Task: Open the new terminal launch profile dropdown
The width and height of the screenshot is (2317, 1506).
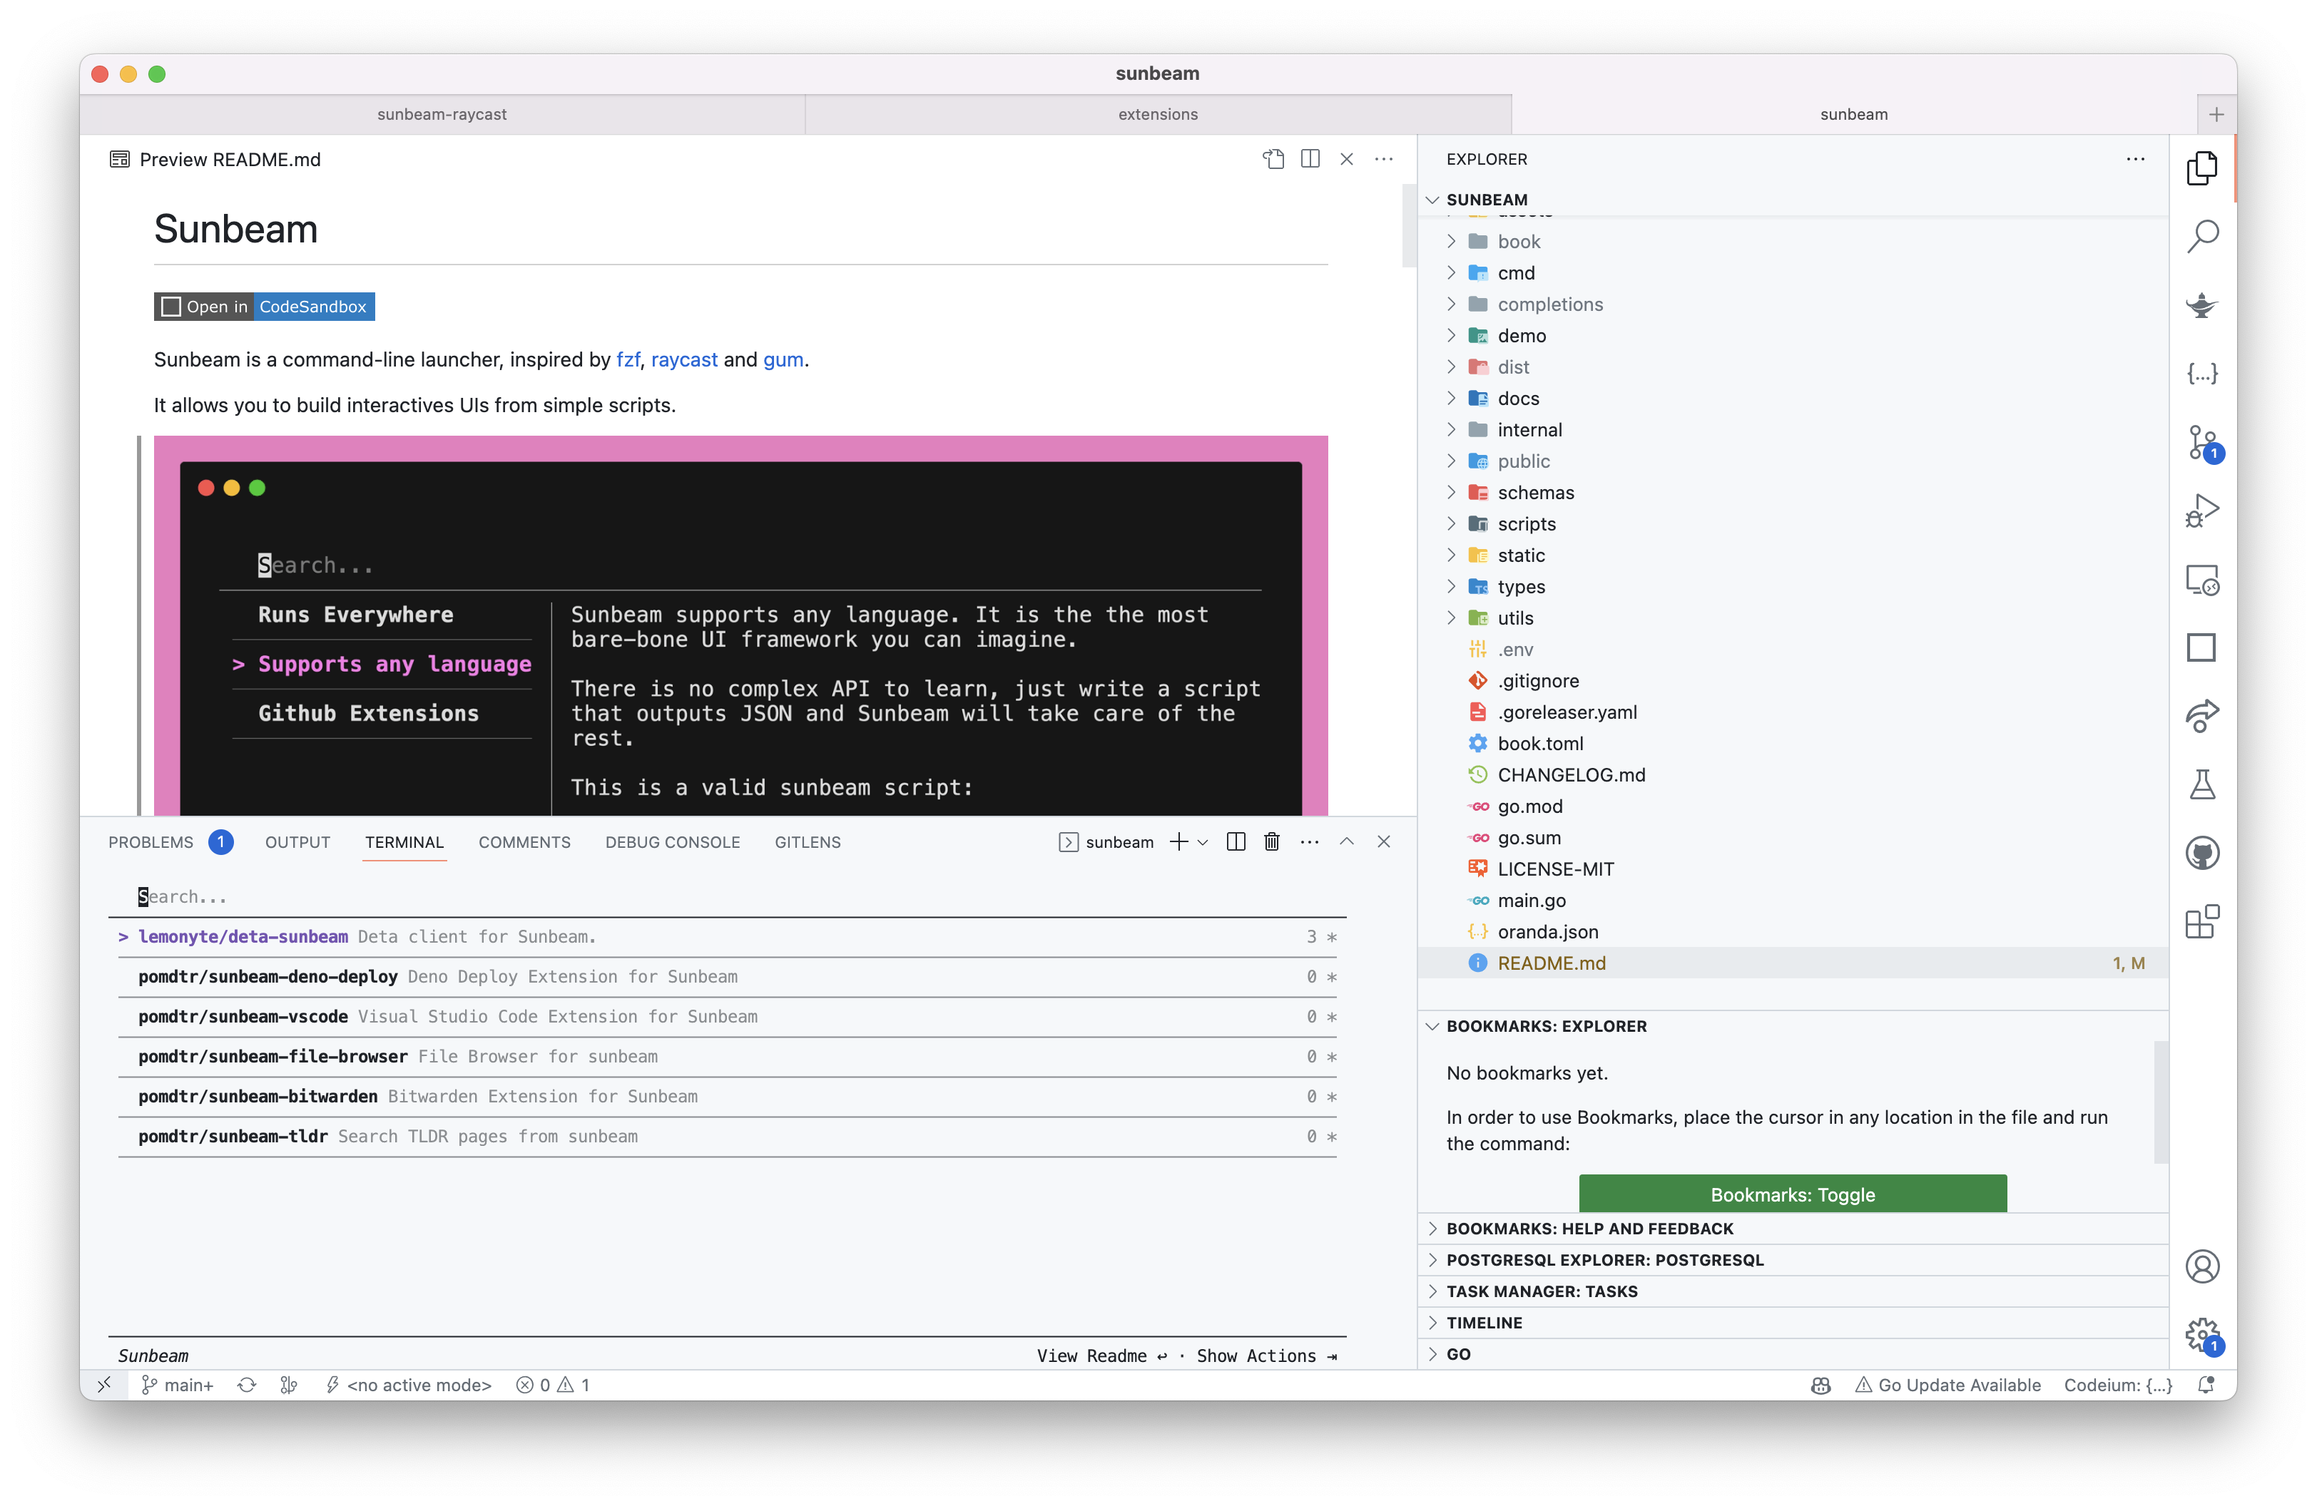Action: pos(1203,843)
